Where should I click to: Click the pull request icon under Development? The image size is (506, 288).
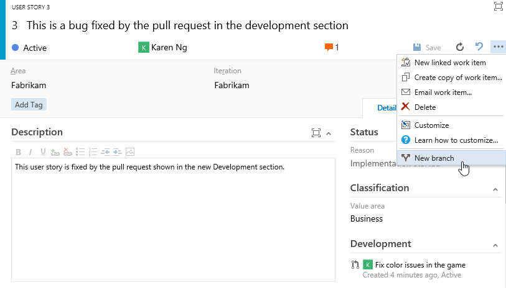[355, 264]
